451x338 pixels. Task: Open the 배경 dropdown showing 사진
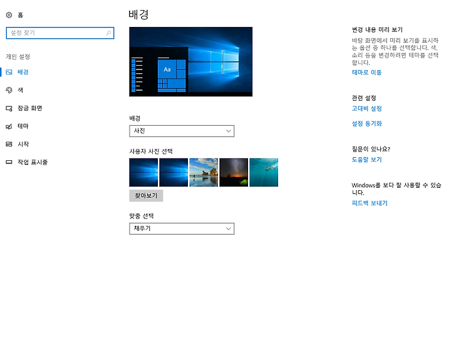coord(182,131)
